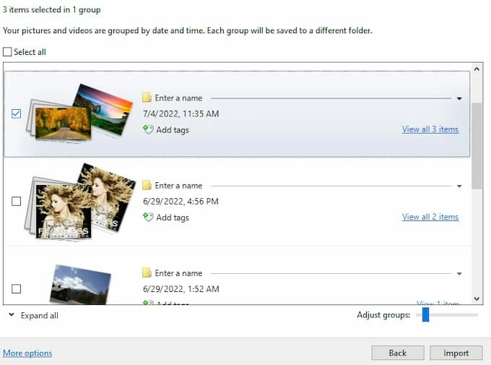
Task: Click folder icon of 7/4/2022 group
Action: pos(147,98)
